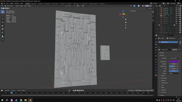Open the Object Data properties tab

click(x=156, y=73)
